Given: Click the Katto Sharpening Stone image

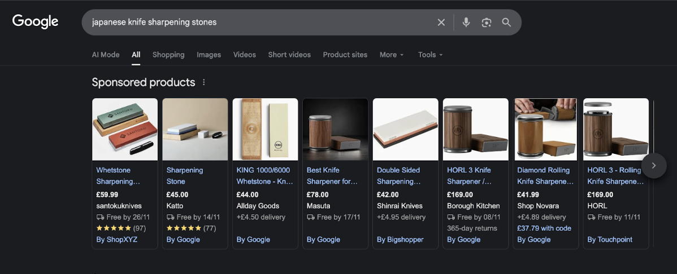Looking at the screenshot, I should coord(195,130).
